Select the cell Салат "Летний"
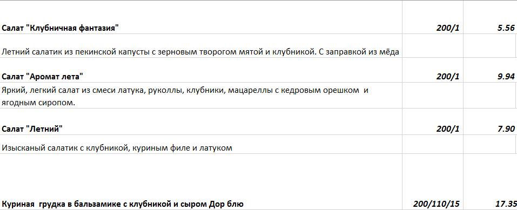 (x=201, y=121)
